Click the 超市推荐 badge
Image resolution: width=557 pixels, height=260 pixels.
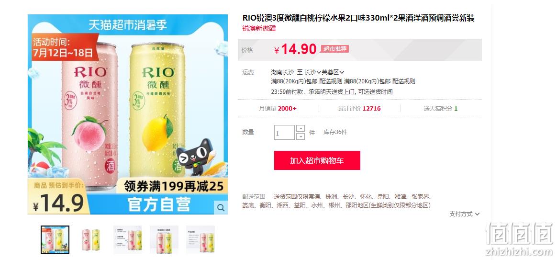click(x=334, y=49)
